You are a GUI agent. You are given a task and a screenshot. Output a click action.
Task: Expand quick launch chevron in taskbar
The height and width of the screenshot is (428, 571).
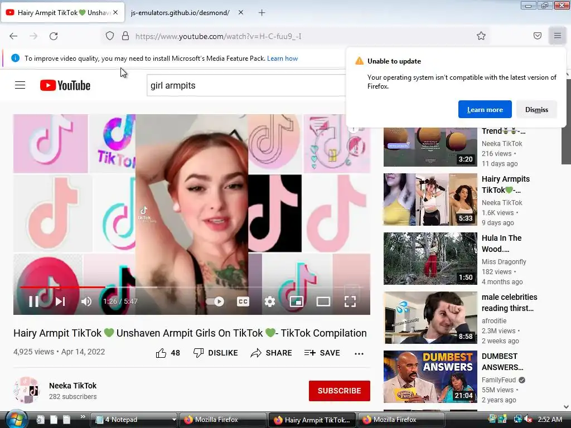coord(83,417)
